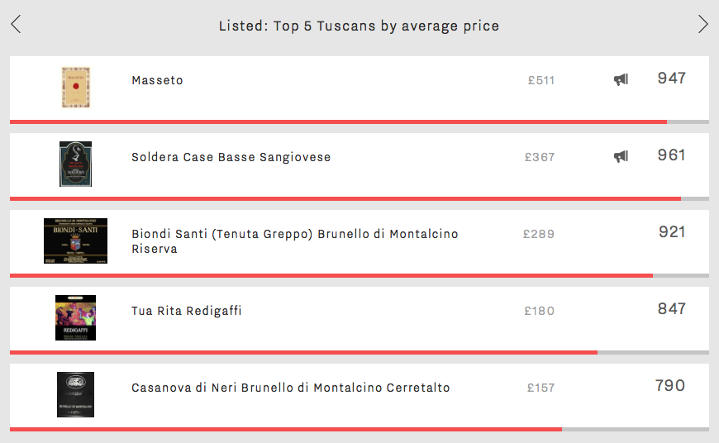Click the megaphone icon beside Masseto
Image resolution: width=719 pixels, height=443 pixels.
pos(621,80)
